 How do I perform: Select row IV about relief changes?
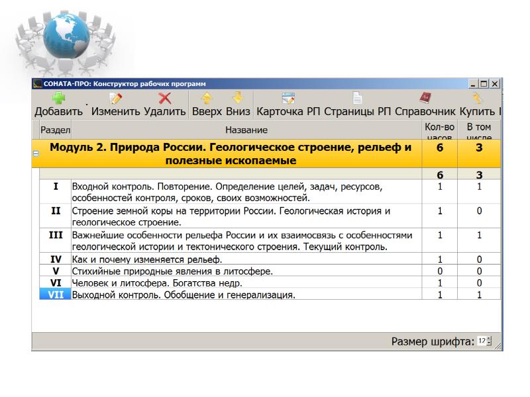(245, 259)
